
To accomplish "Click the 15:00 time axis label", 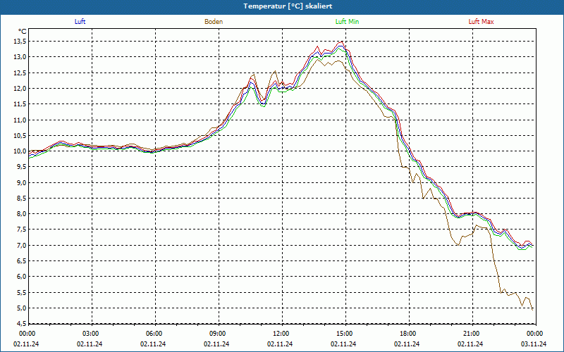I will pyautogui.click(x=344, y=334).
